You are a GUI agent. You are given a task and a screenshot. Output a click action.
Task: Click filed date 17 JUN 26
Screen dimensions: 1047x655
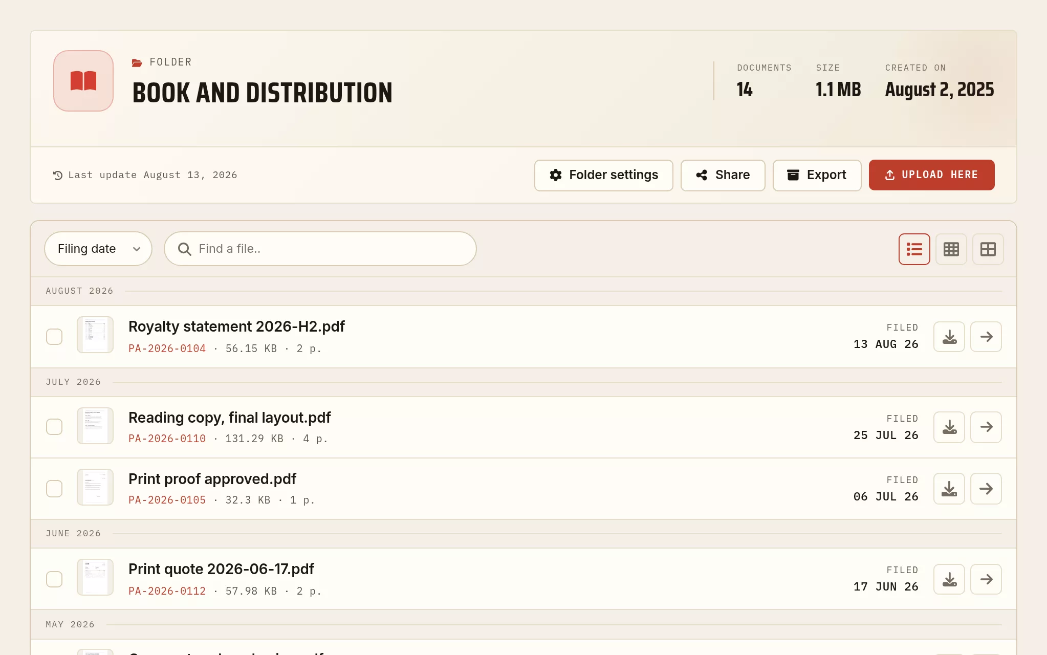point(886,587)
